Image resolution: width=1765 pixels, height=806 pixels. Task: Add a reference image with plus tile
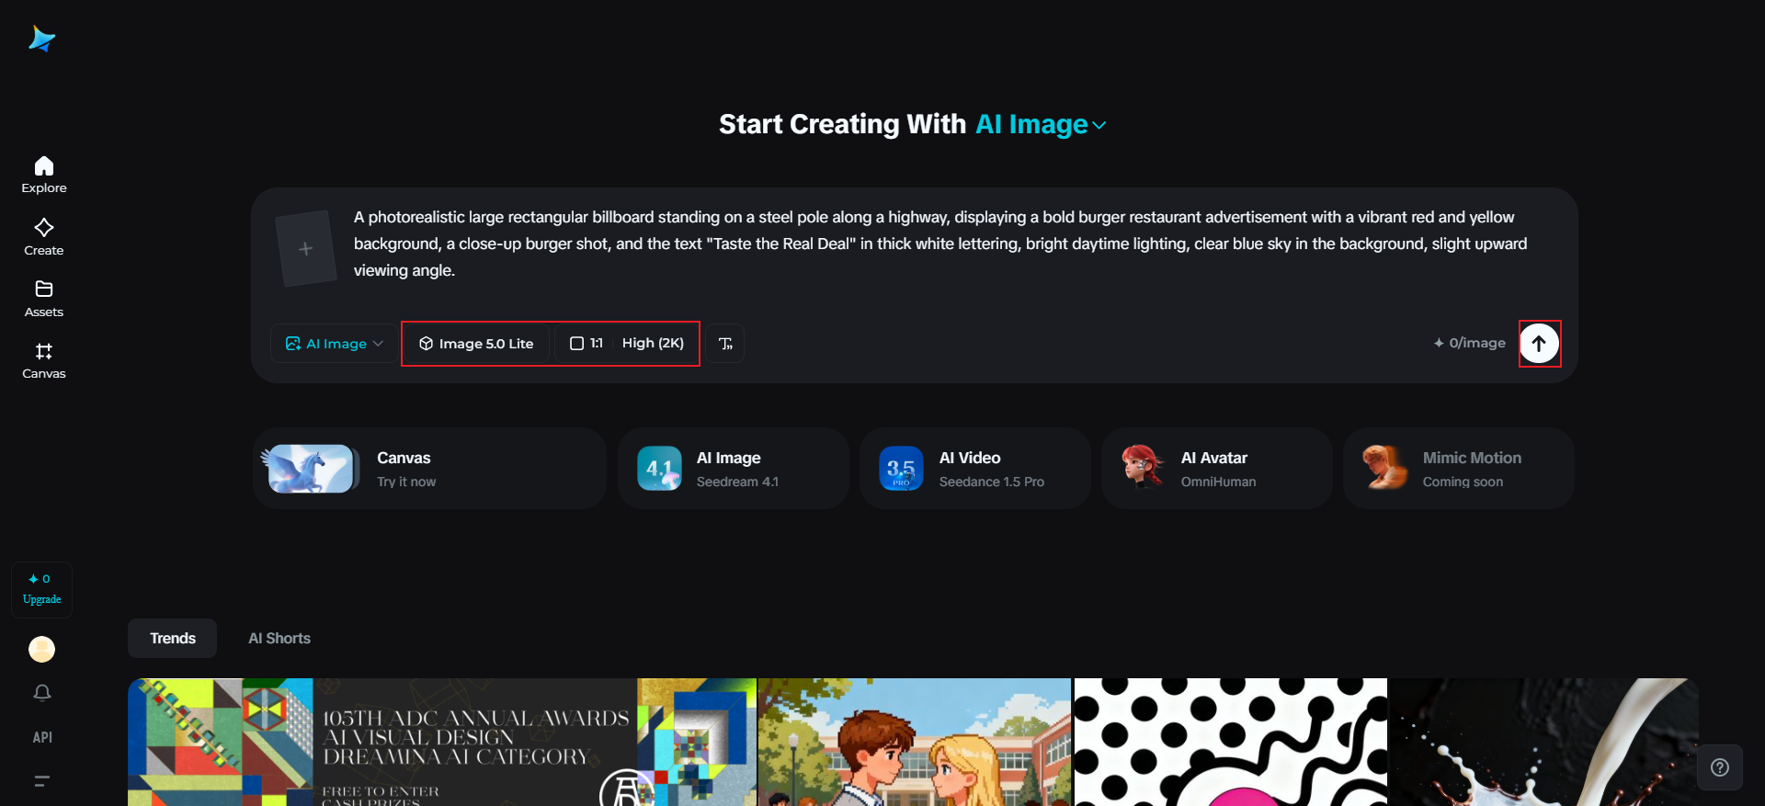click(306, 249)
